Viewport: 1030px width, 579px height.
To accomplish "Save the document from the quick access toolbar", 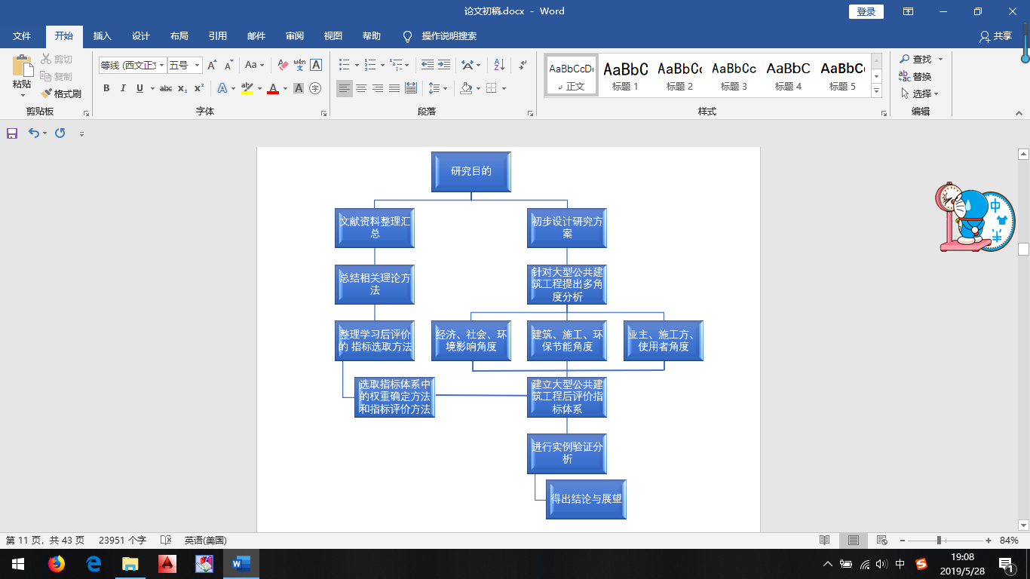I will (12, 133).
